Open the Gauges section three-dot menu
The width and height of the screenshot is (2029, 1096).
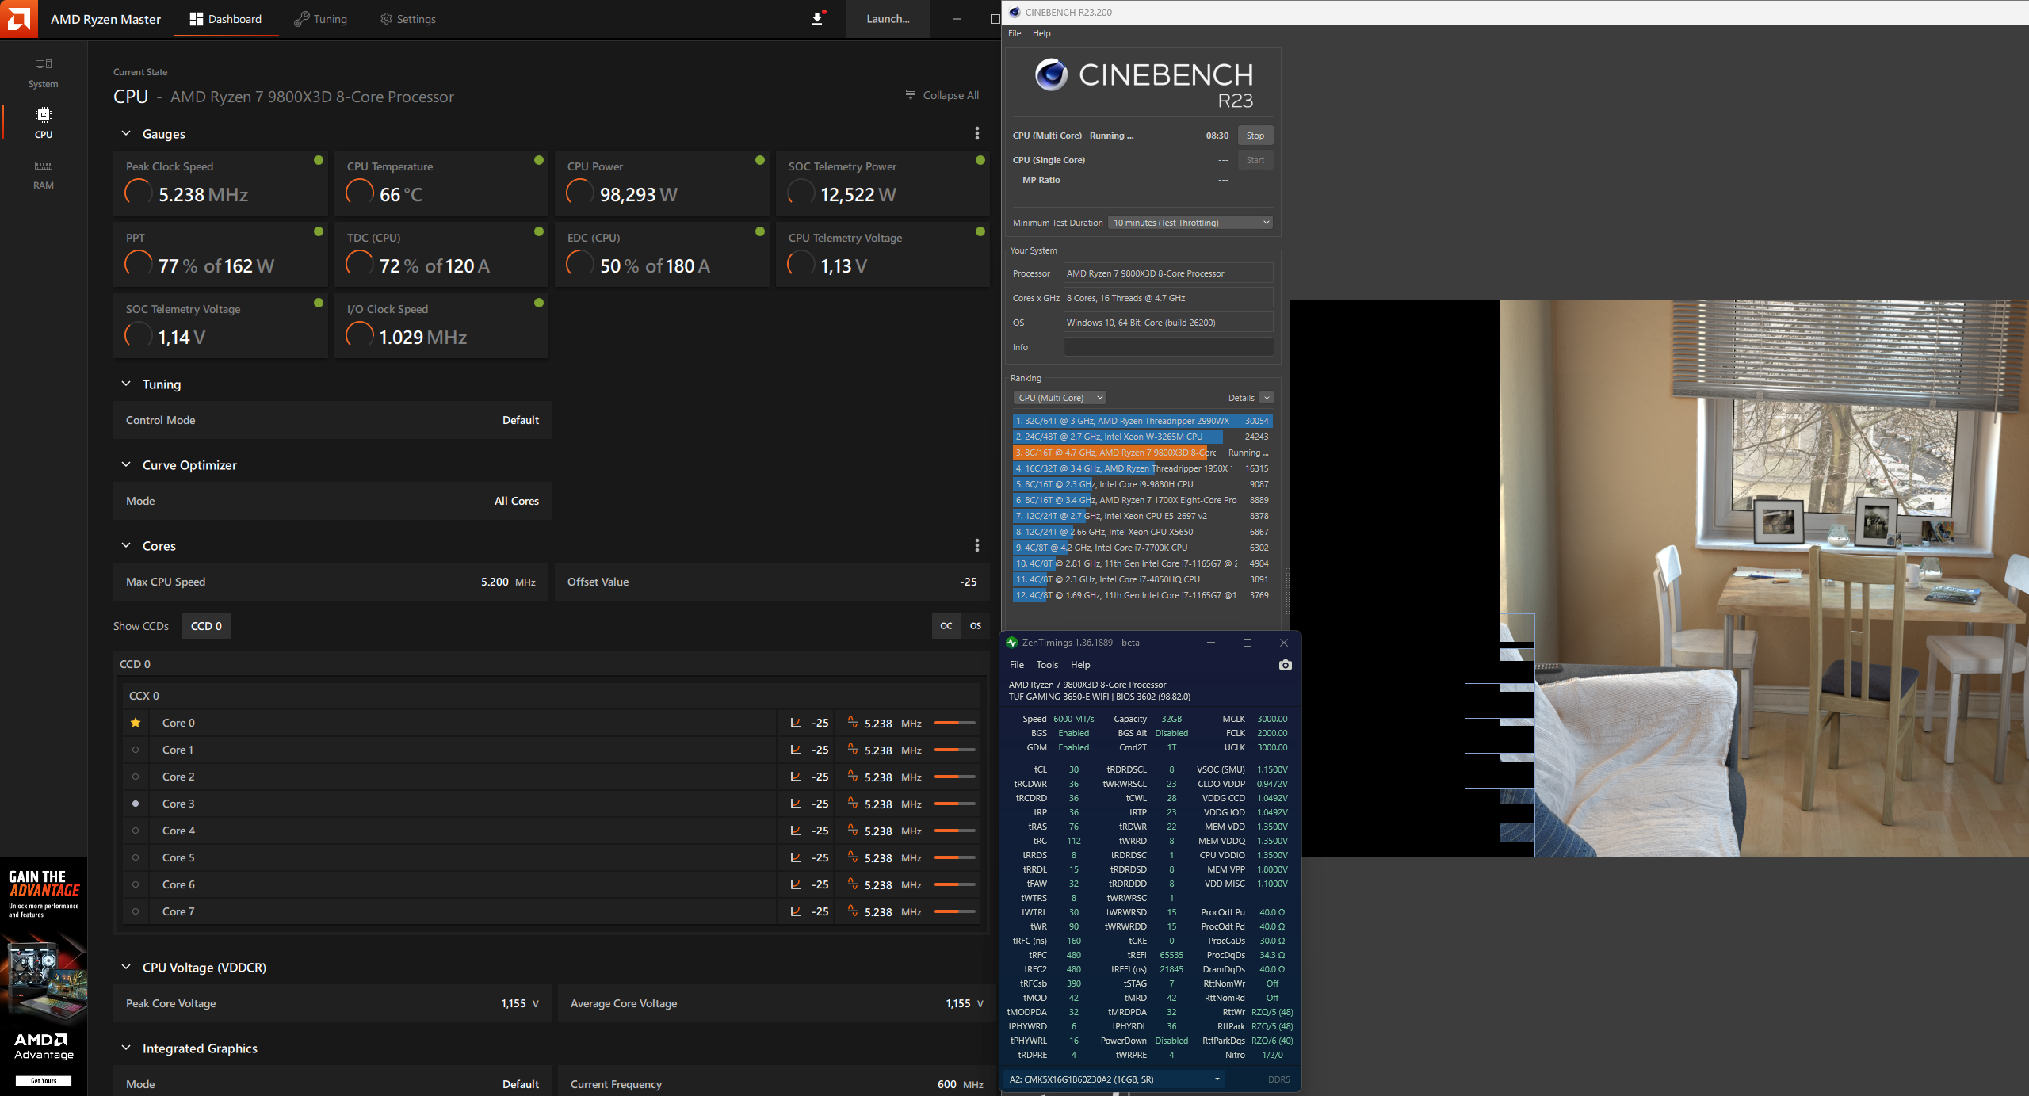point(976,133)
